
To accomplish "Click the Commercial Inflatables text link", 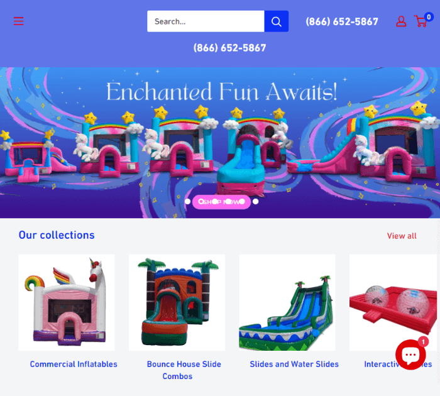I will pyautogui.click(x=74, y=364).
